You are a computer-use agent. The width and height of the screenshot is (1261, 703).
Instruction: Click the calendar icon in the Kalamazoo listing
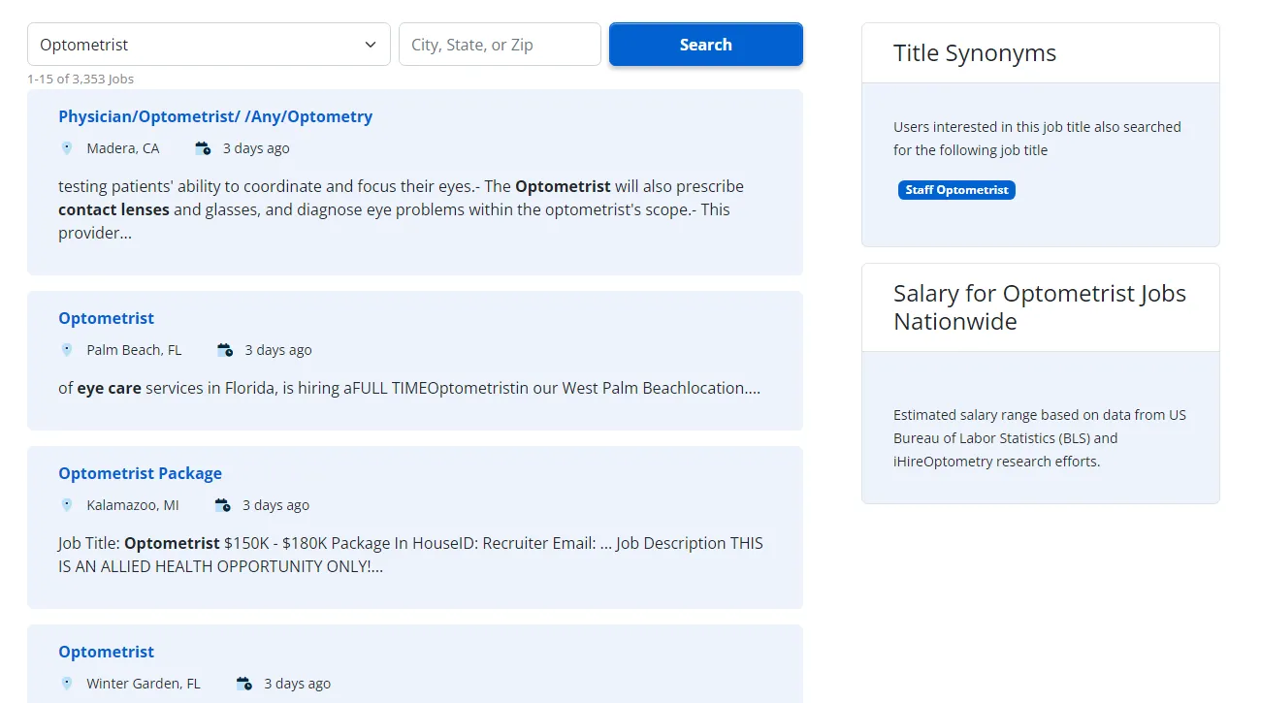coord(222,505)
